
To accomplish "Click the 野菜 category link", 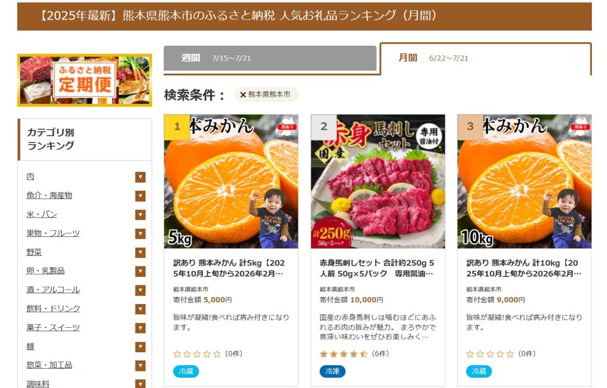I will [34, 252].
